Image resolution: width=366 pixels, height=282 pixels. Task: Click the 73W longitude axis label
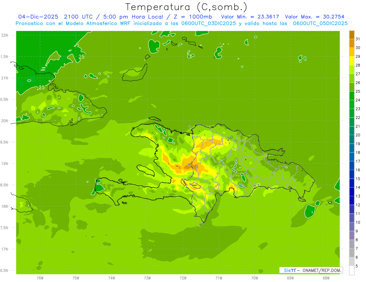[147, 278]
